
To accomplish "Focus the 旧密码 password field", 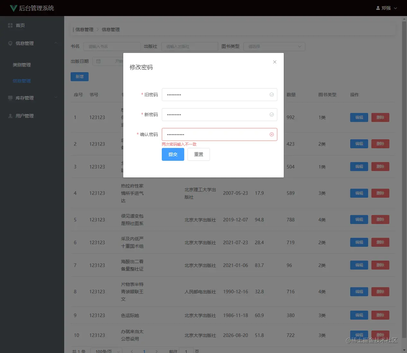I will point(220,95).
